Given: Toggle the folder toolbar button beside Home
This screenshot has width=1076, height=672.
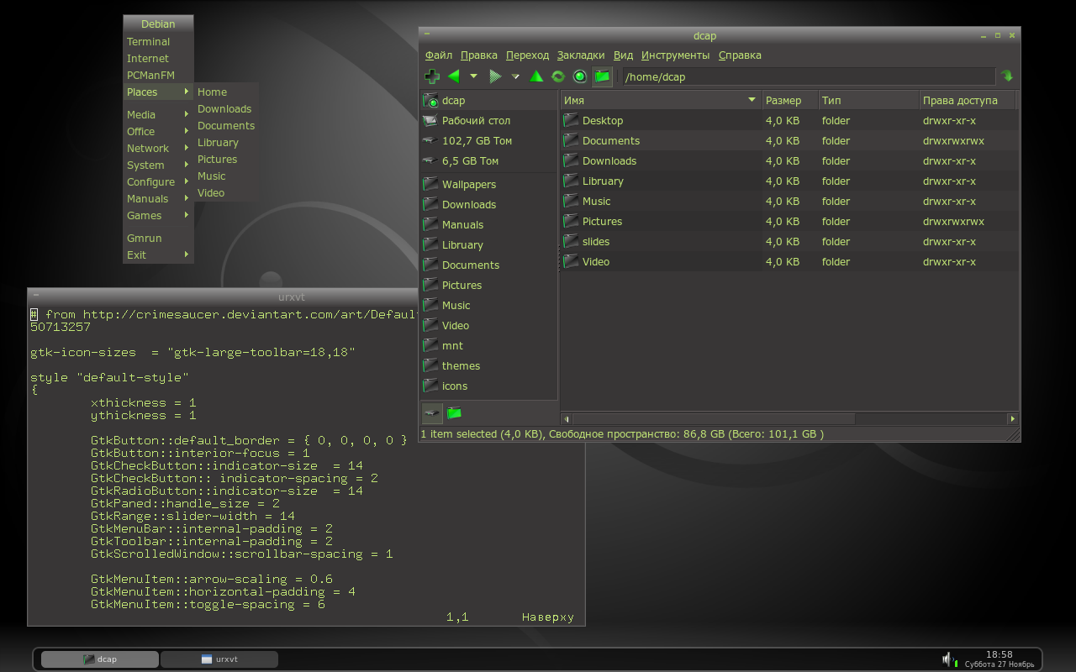Looking at the screenshot, I should [602, 76].
